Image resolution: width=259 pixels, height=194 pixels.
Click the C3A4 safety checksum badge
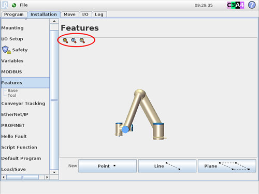(236, 5)
